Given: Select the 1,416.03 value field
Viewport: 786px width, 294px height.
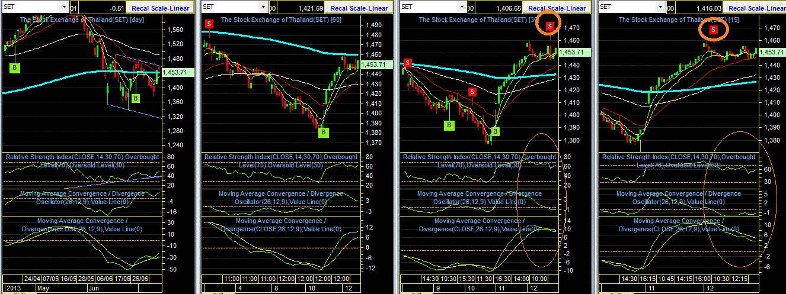Looking at the screenshot, I should click(x=699, y=8).
